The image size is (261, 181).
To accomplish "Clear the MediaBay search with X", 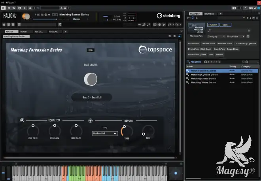I will tap(249, 30).
